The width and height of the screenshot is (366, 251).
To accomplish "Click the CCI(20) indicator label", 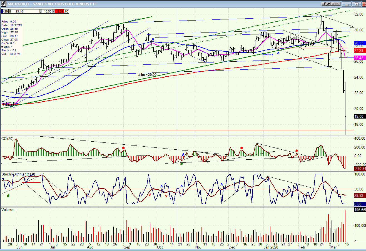I will pos(8,139).
